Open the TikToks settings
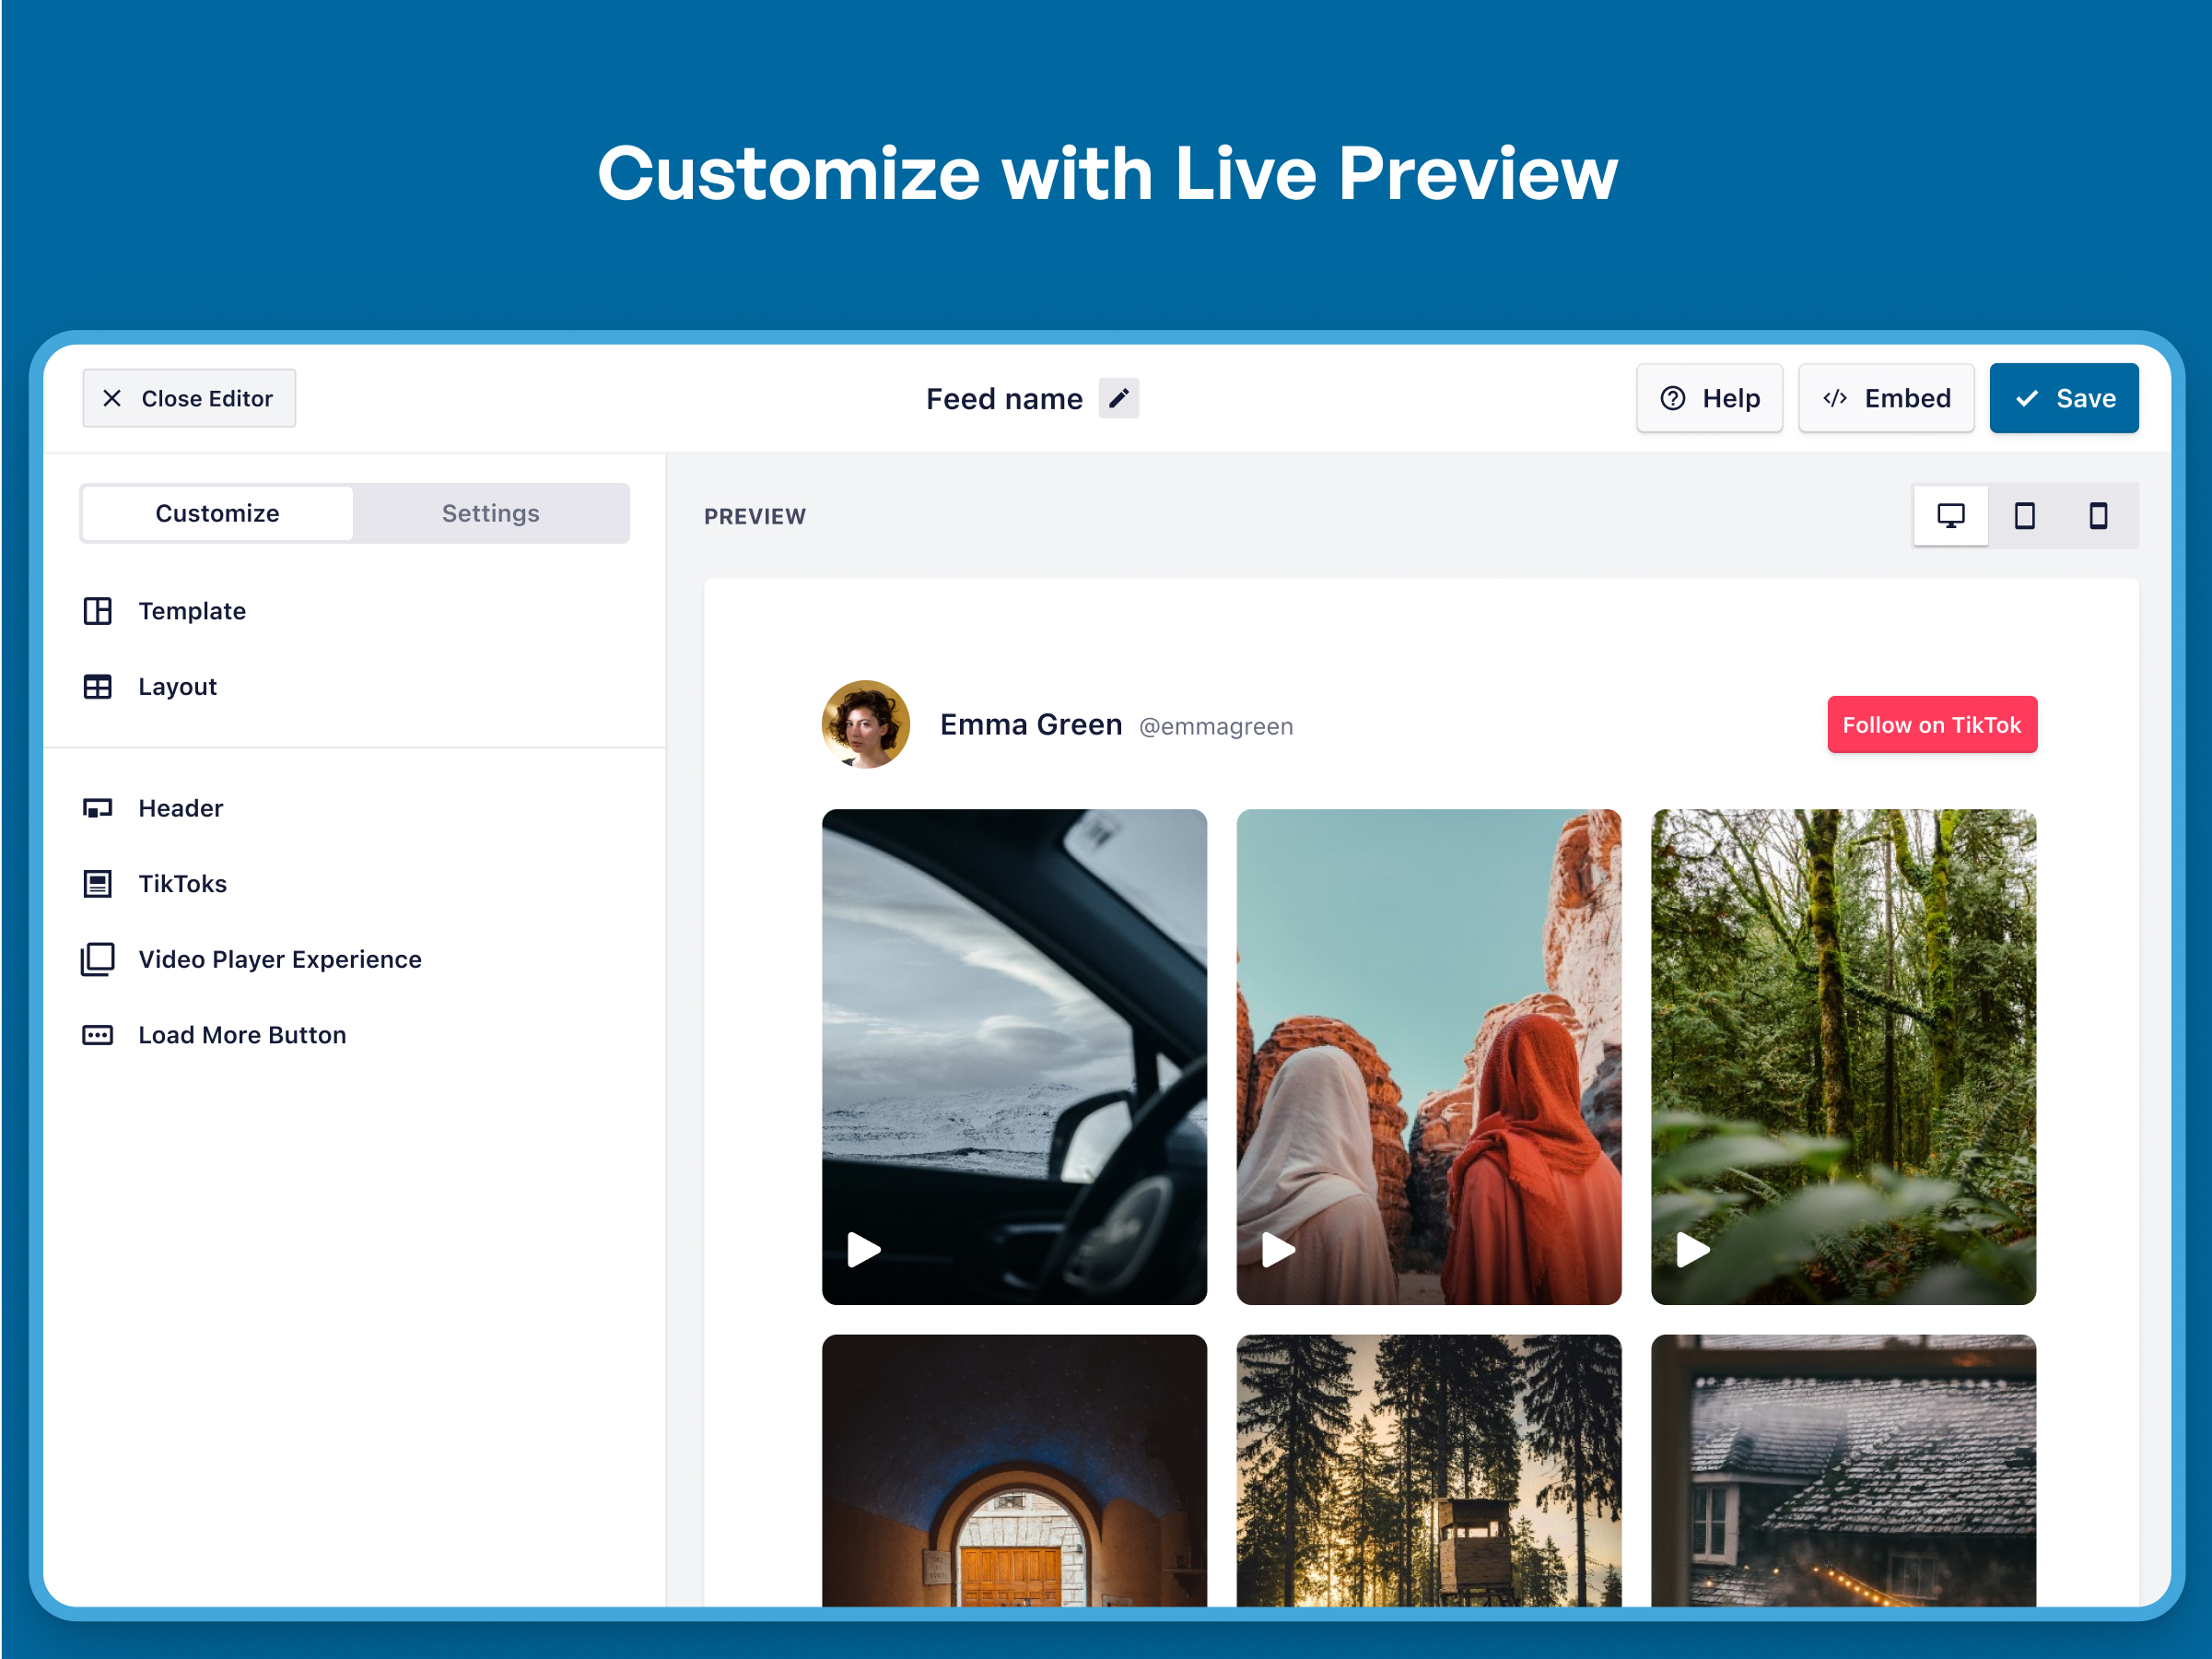The image size is (2212, 1659). pos(182,884)
